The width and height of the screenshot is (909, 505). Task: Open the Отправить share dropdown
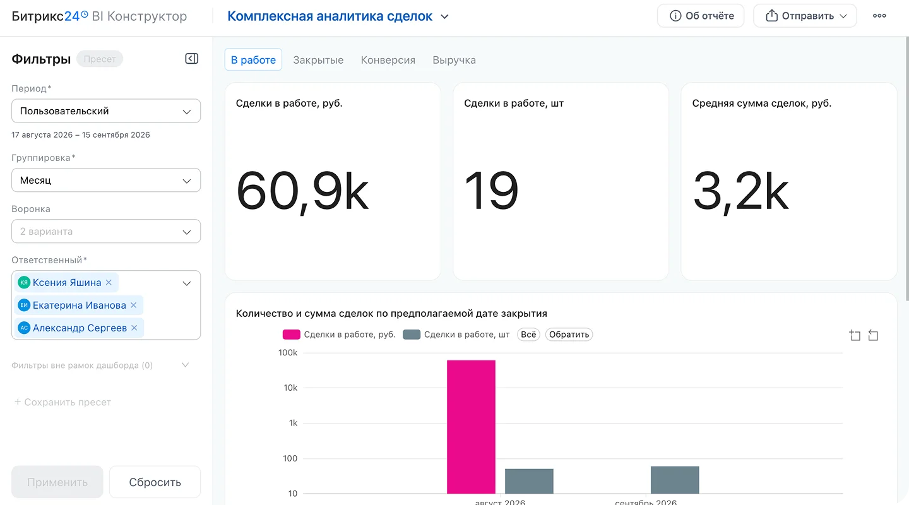click(x=805, y=16)
